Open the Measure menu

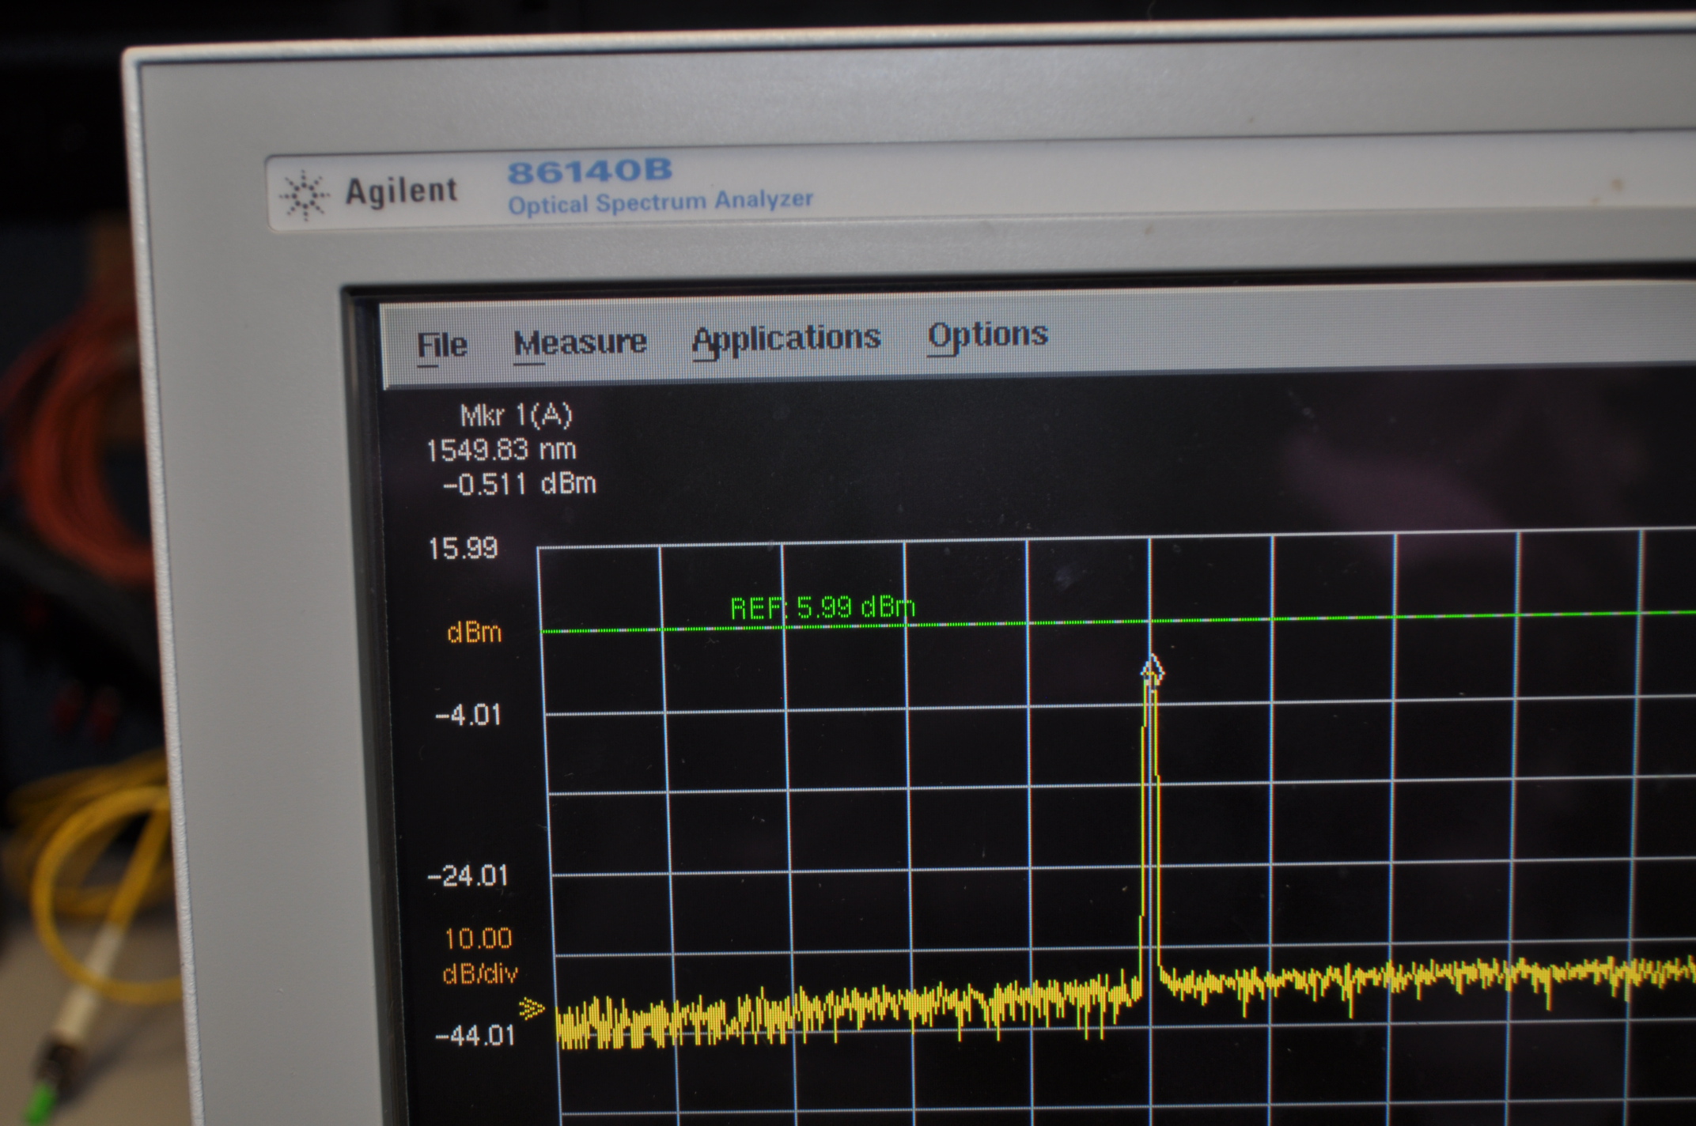tap(580, 342)
